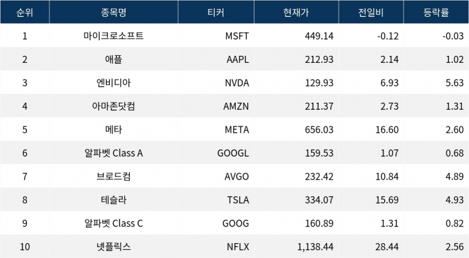Image resolution: width=469 pixels, height=258 pixels.
Task: Select the 브로드컴 stock name
Action: [x=114, y=176]
